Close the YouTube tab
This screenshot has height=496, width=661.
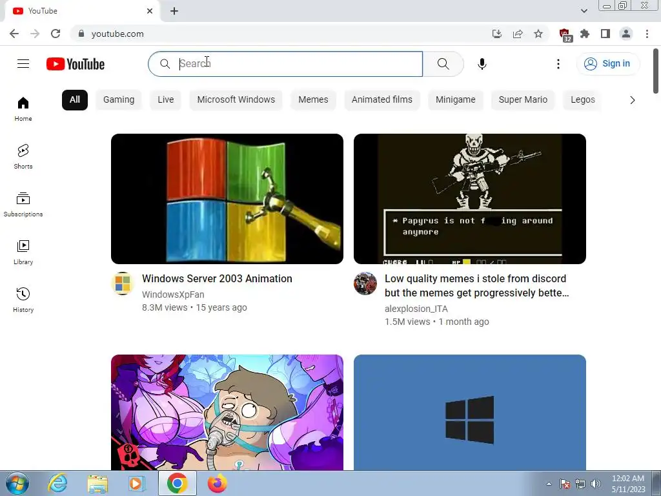150,11
